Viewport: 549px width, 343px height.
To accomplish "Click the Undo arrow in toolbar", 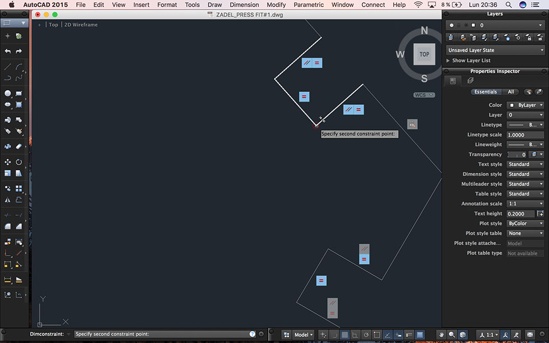I will [x=8, y=51].
